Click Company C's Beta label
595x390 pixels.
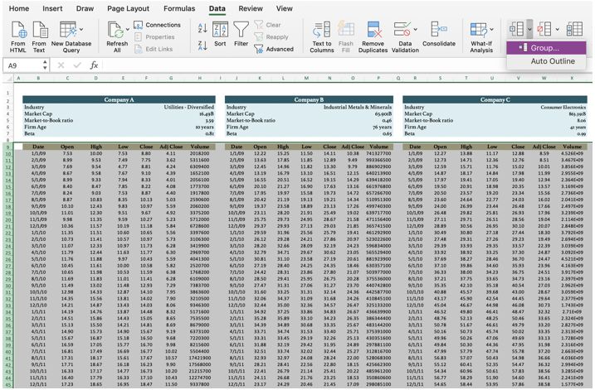pyautogui.click(x=409, y=133)
